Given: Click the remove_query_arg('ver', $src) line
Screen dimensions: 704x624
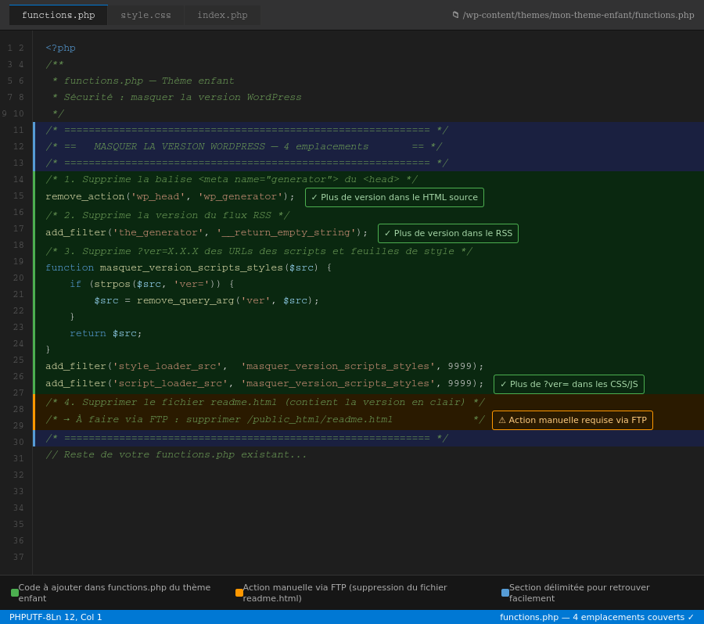Looking at the screenshot, I should tap(207, 301).
